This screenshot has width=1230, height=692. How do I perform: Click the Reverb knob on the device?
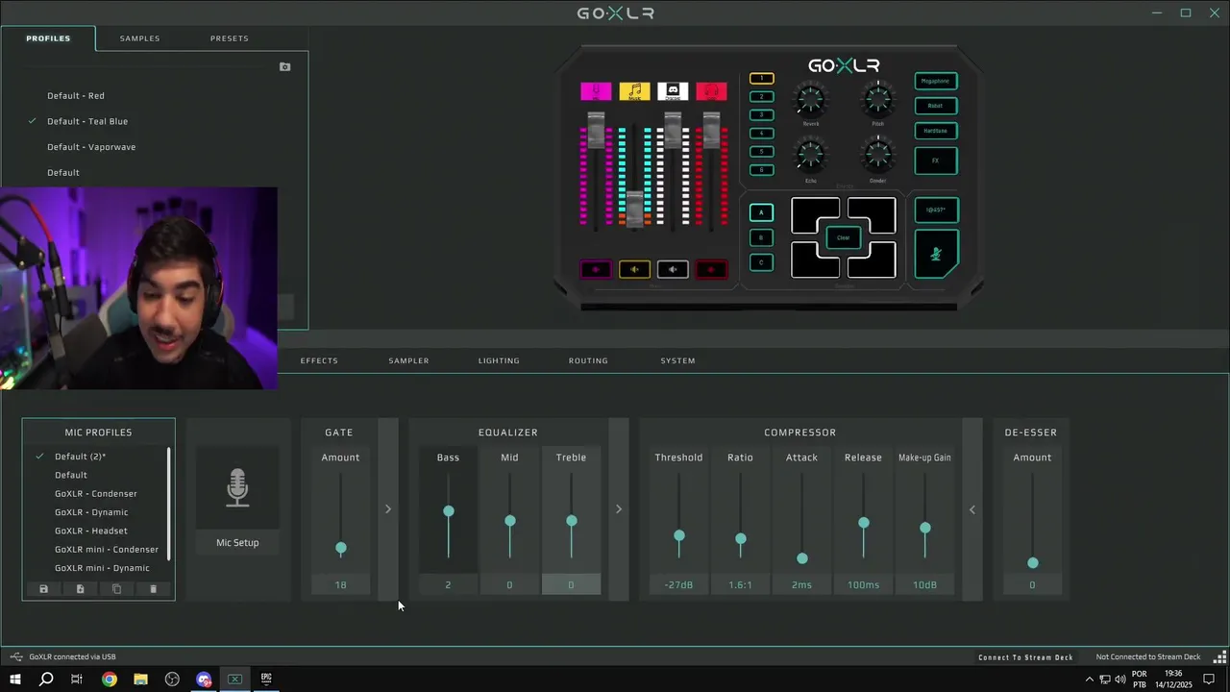point(811,99)
